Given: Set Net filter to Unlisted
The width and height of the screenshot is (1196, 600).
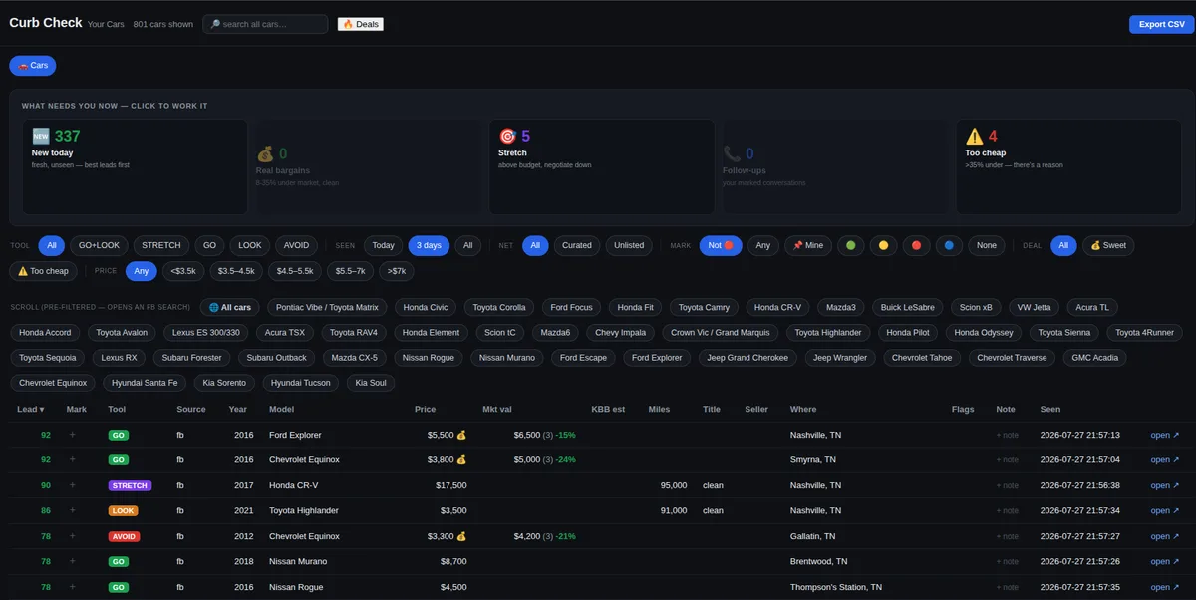Looking at the screenshot, I should pos(629,245).
